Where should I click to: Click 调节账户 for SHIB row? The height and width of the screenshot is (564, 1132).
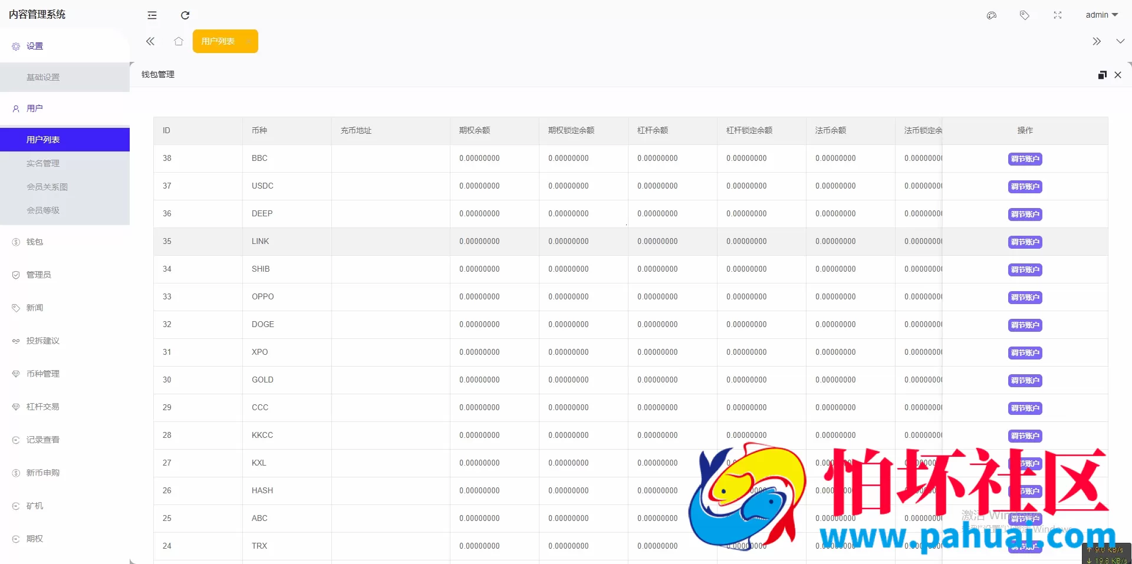(1025, 270)
